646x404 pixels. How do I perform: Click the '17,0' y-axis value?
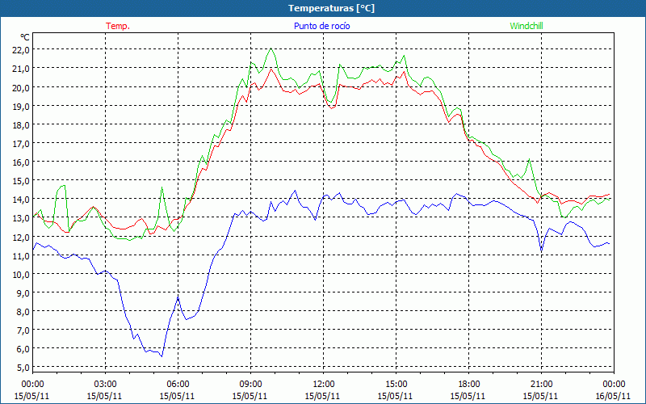point(23,144)
